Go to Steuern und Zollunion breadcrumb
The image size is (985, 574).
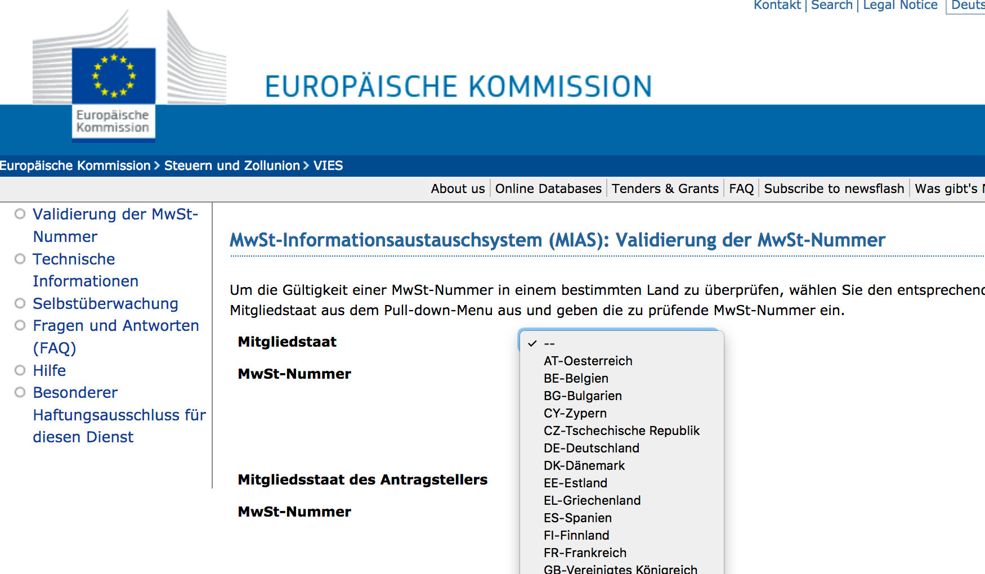click(x=232, y=165)
